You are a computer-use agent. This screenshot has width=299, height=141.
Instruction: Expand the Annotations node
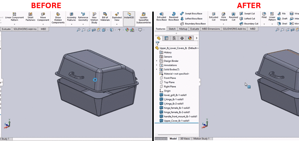click(157, 65)
